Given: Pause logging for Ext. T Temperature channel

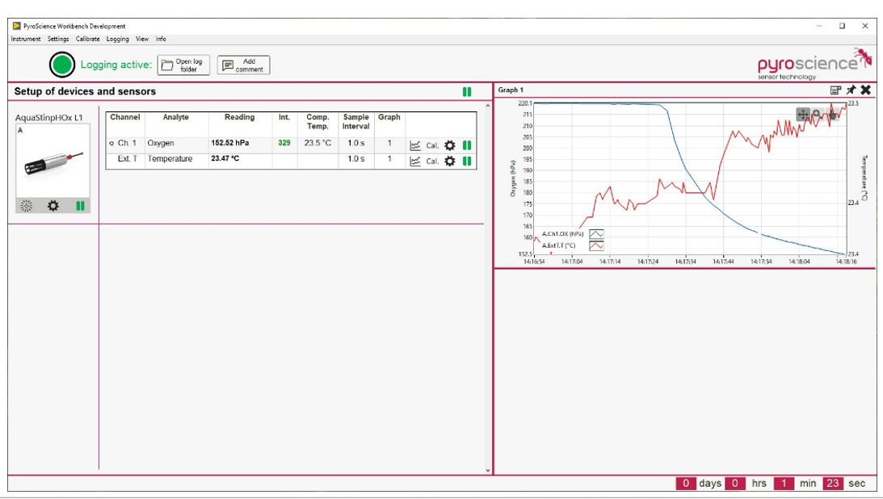Looking at the screenshot, I should point(467,161).
